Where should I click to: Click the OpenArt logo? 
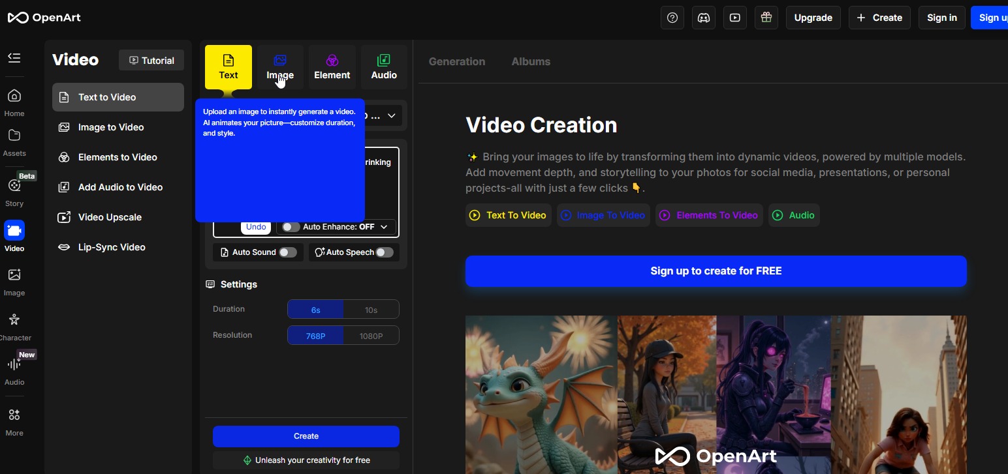44,18
